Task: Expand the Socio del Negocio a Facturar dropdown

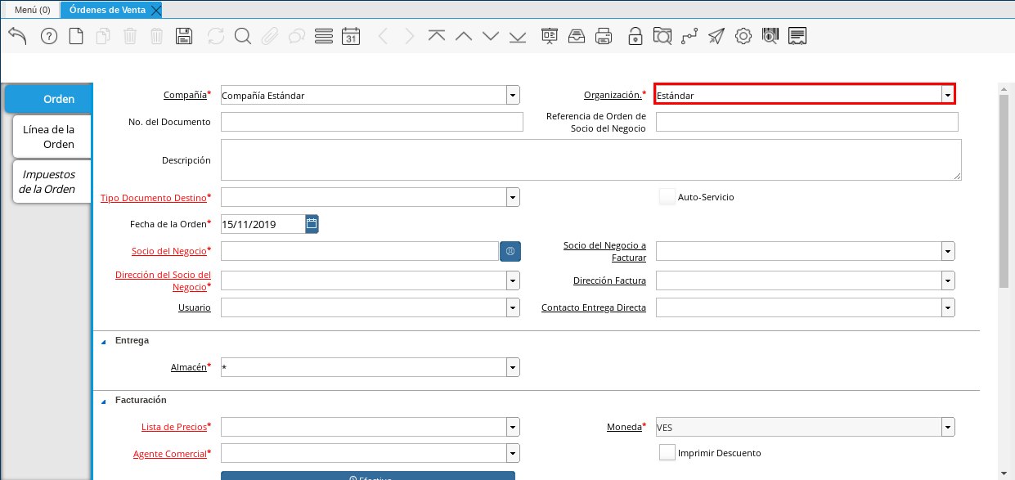Action: [948, 251]
